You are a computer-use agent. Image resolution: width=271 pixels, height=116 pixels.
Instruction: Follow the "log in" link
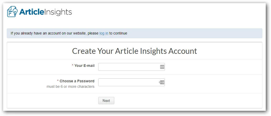(104, 33)
